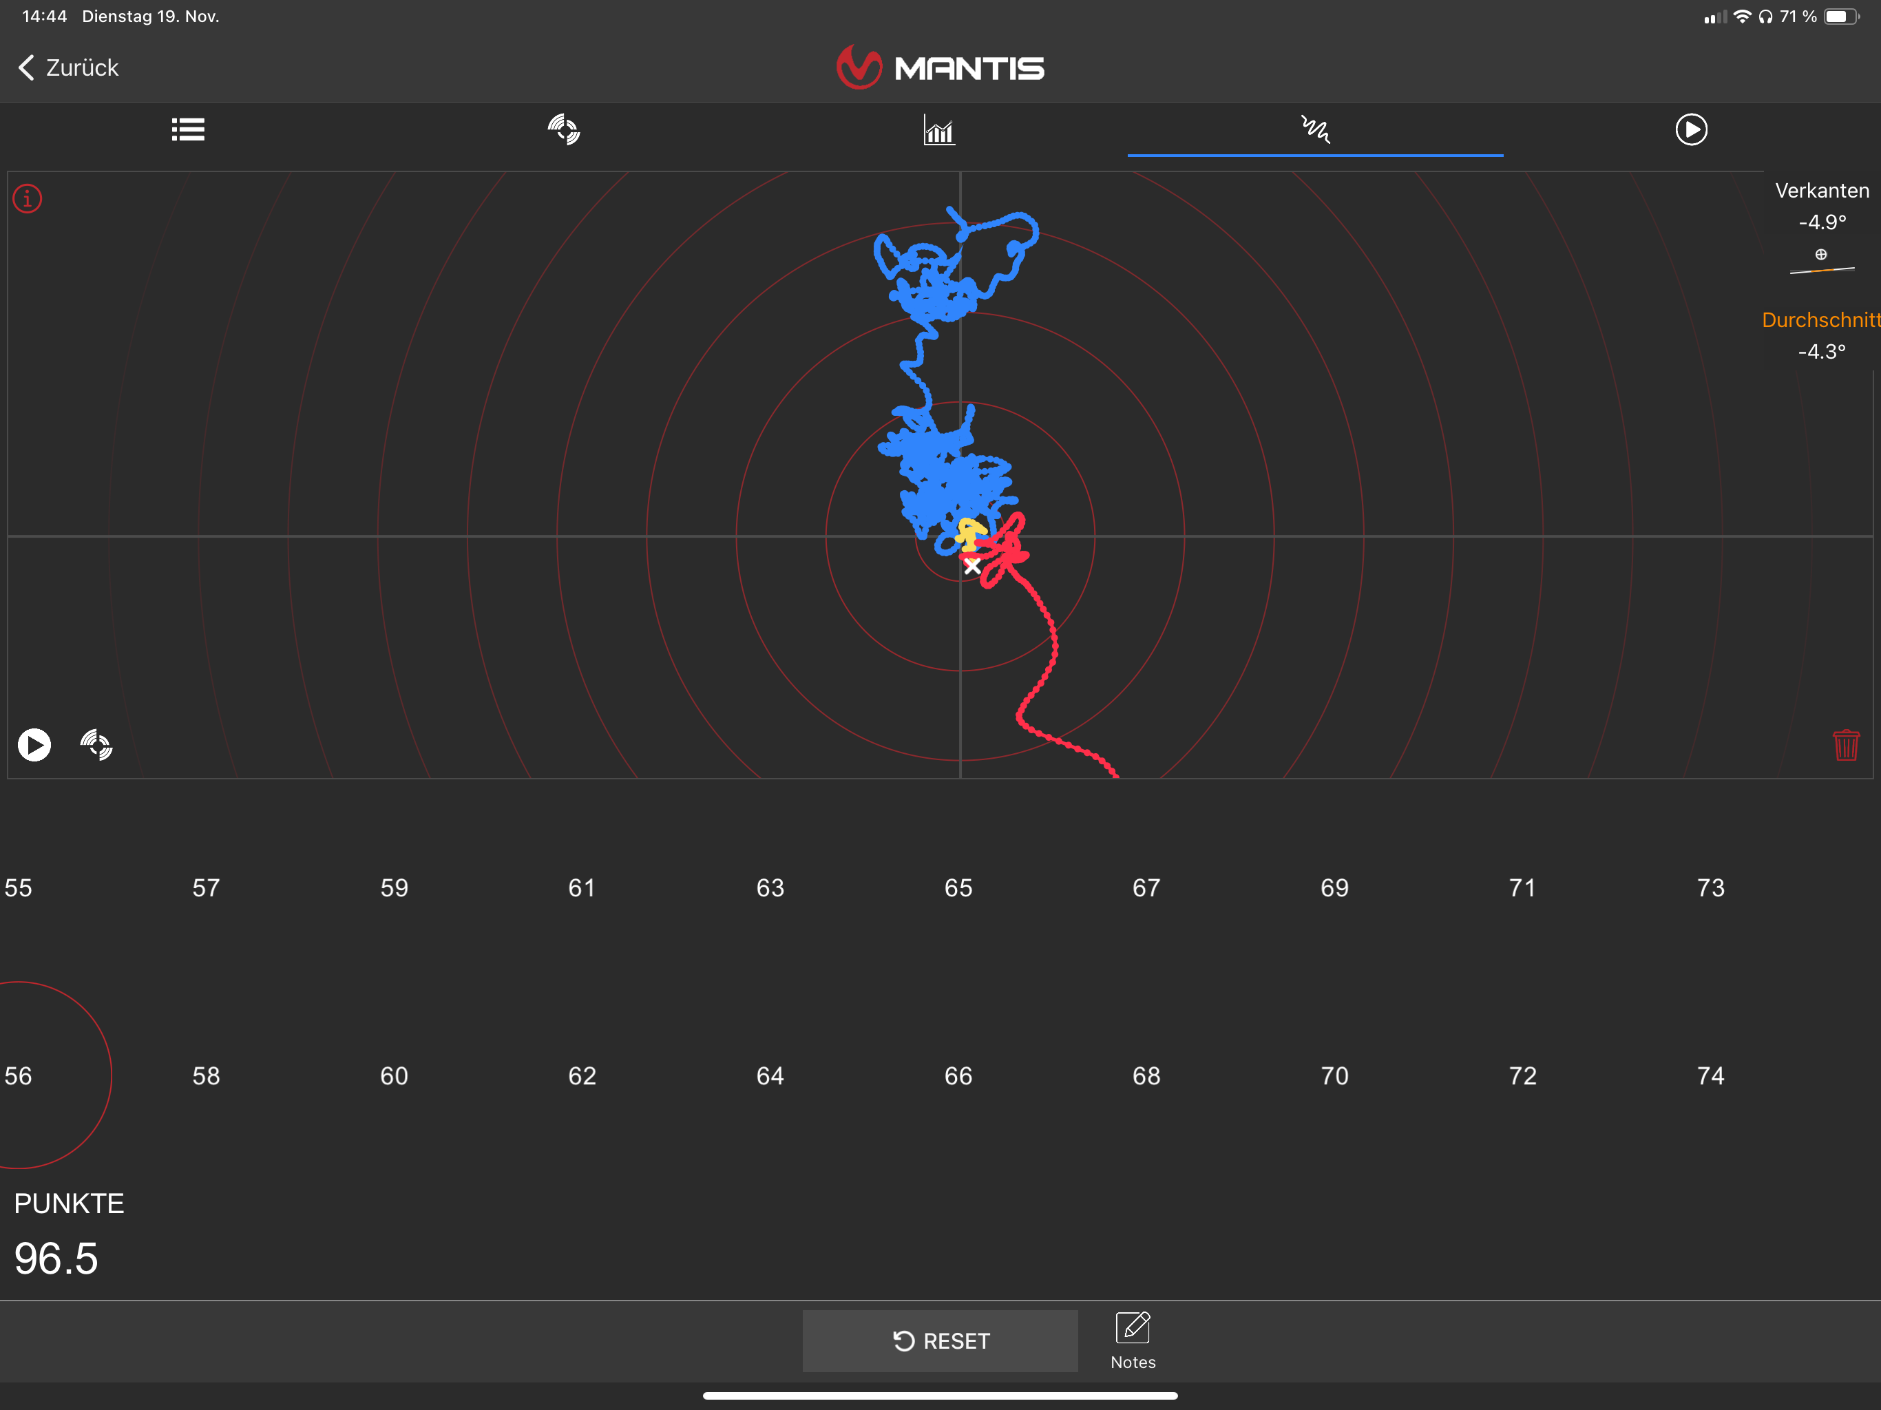1881x1410 pixels.
Task: Open the playback tab in top bar
Action: coord(1690,129)
